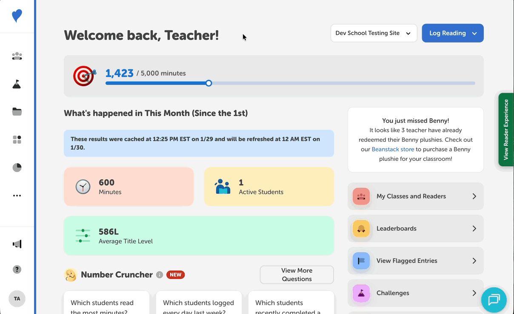The height and width of the screenshot is (314, 514).
Task: Open the challenges mountain flag sidebar icon
Action: pyautogui.click(x=17, y=84)
